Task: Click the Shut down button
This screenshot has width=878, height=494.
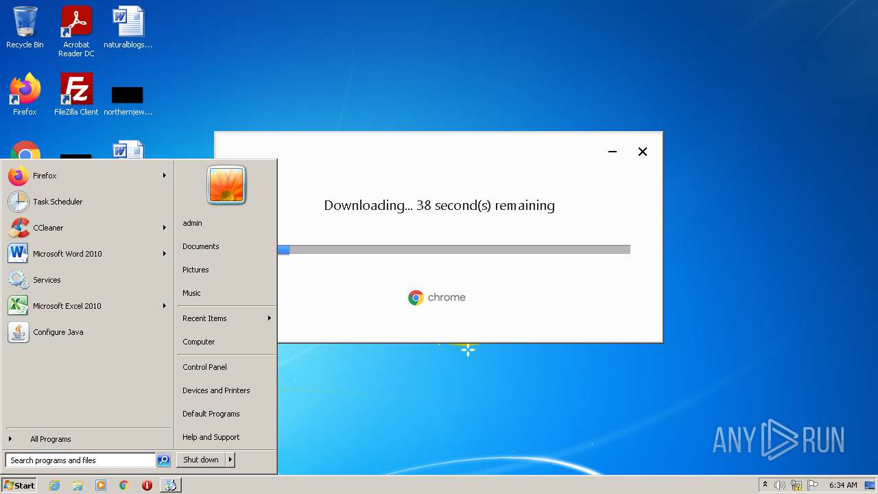Action: 201,460
